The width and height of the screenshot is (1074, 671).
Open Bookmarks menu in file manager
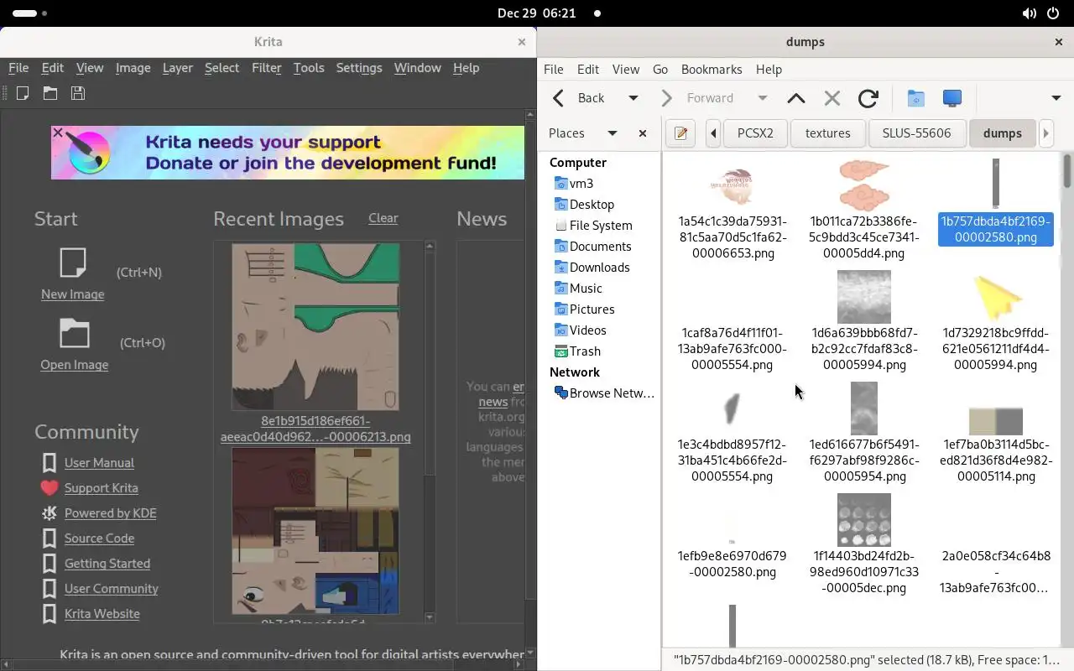pyautogui.click(x=712, y=70)
